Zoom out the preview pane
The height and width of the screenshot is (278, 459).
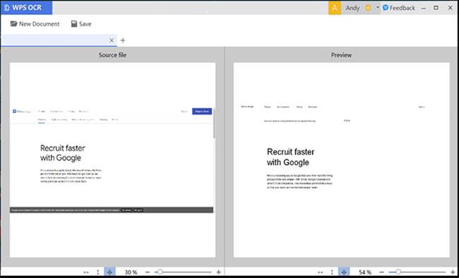tap(382, 272)
